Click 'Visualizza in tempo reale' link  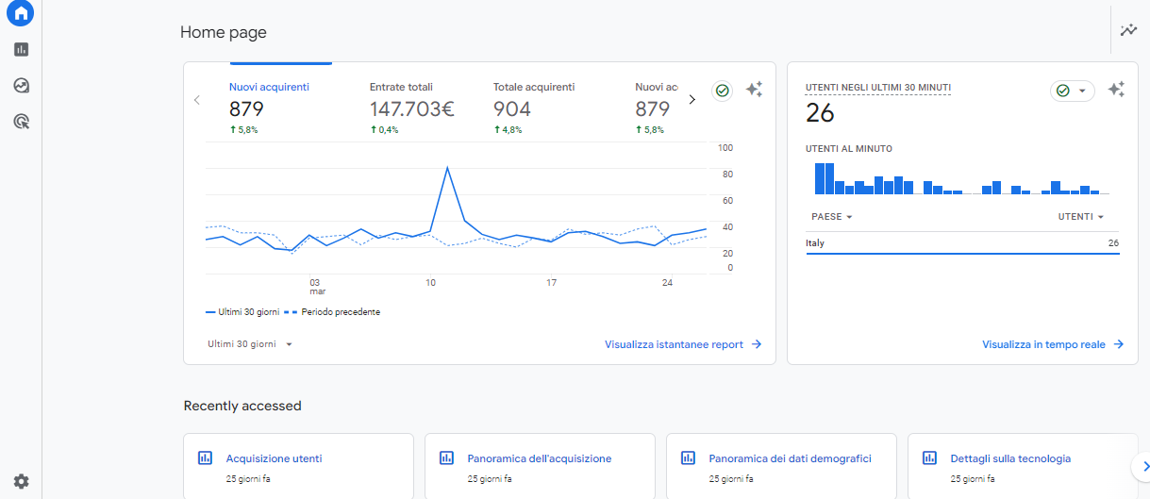point(1052,344)
